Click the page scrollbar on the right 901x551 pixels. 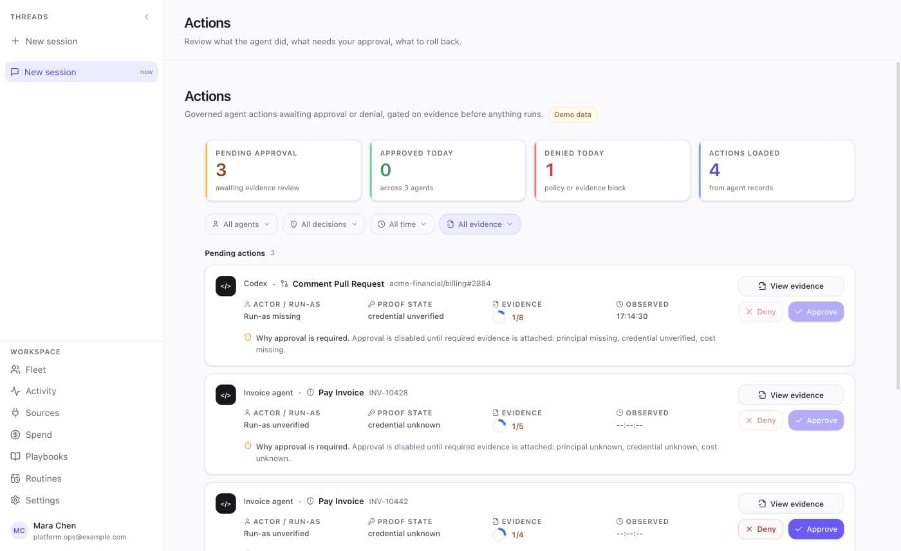pyautogui.click(x=898, y=225)
